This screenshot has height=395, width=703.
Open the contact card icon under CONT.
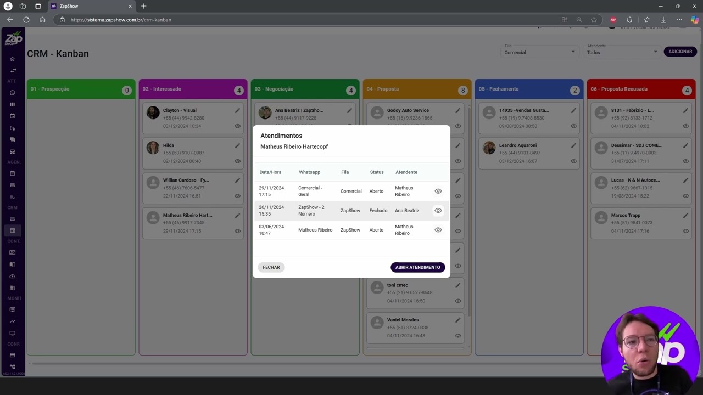coord(13,252)
